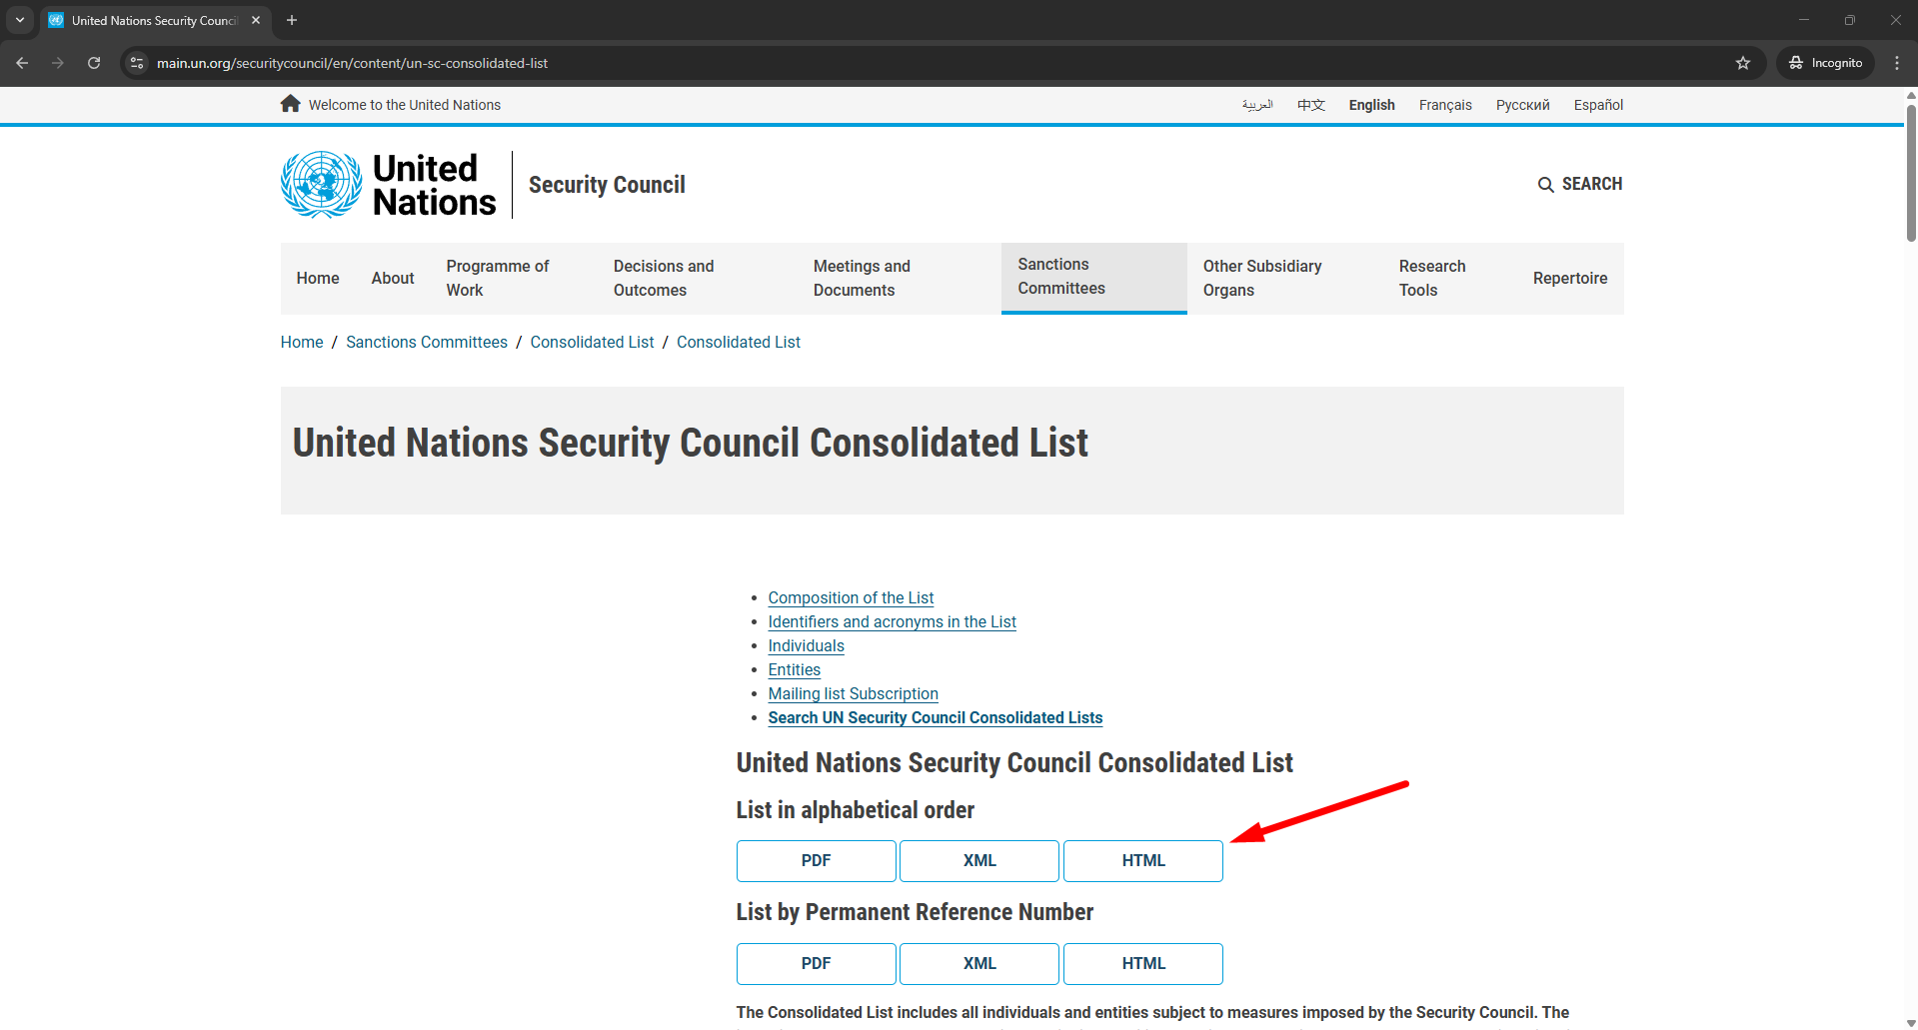The width and height of the screenshot is (1918, 1030).
Task: Open tab search dropdown arrow
Action: (x=20, y=20)
